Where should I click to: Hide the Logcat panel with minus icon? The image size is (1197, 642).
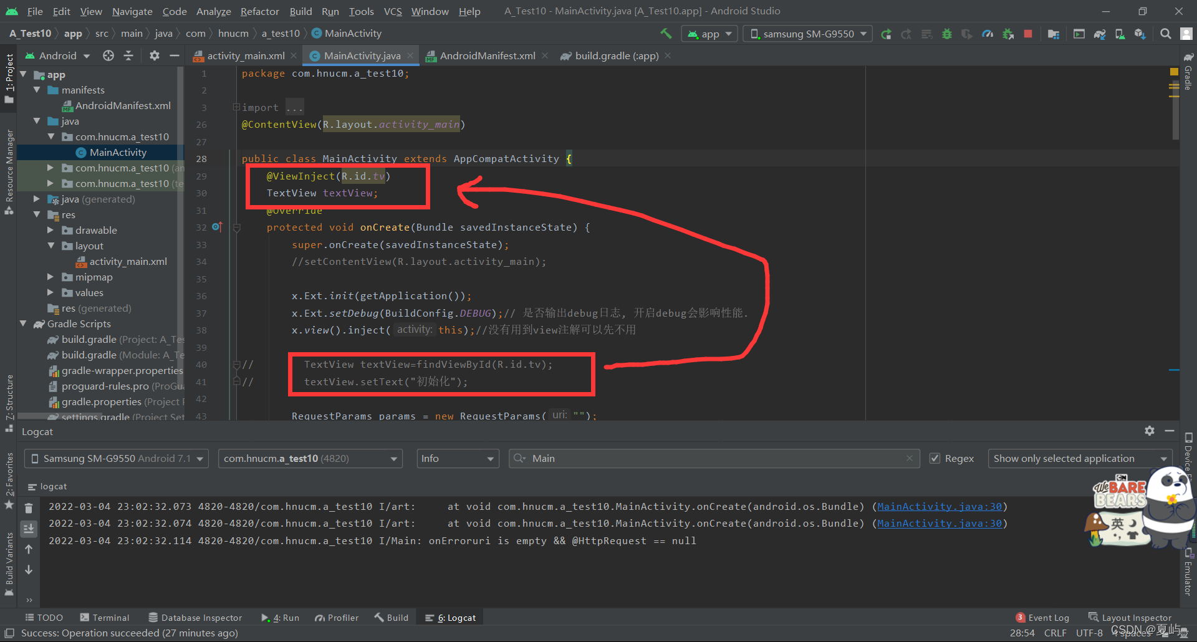pyautogui.click(x=1170, y=431)
